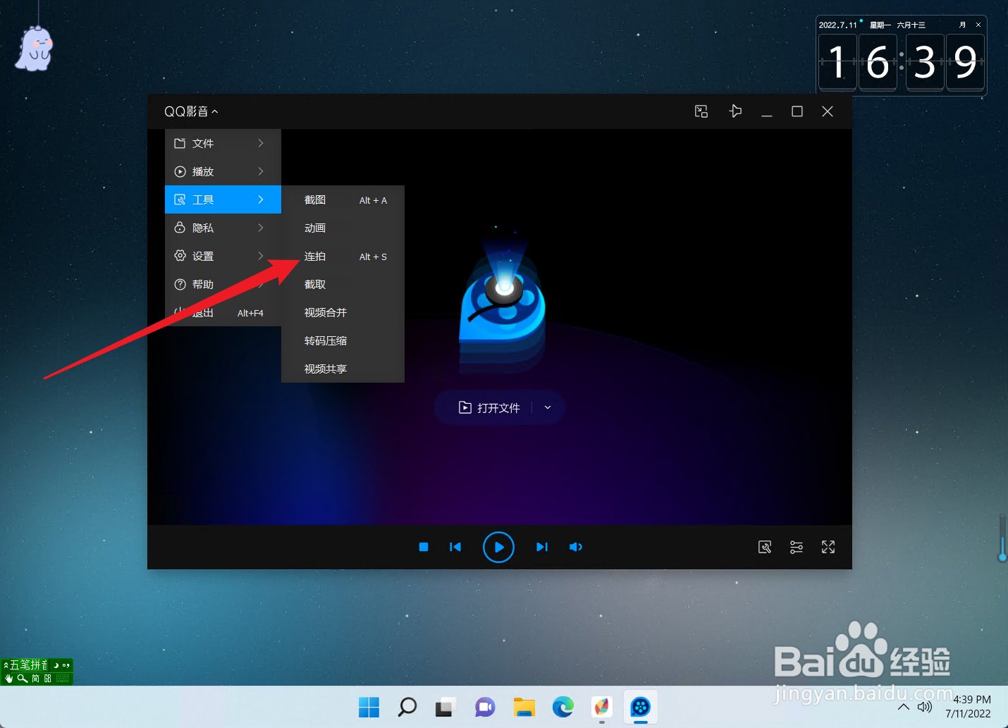Open 视频合并 video merge tool
Viewport: 1008px width, 728px height.
[x=343, y=312]
